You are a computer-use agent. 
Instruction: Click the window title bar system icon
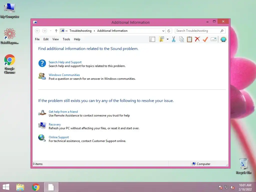[x=35, y=22]
